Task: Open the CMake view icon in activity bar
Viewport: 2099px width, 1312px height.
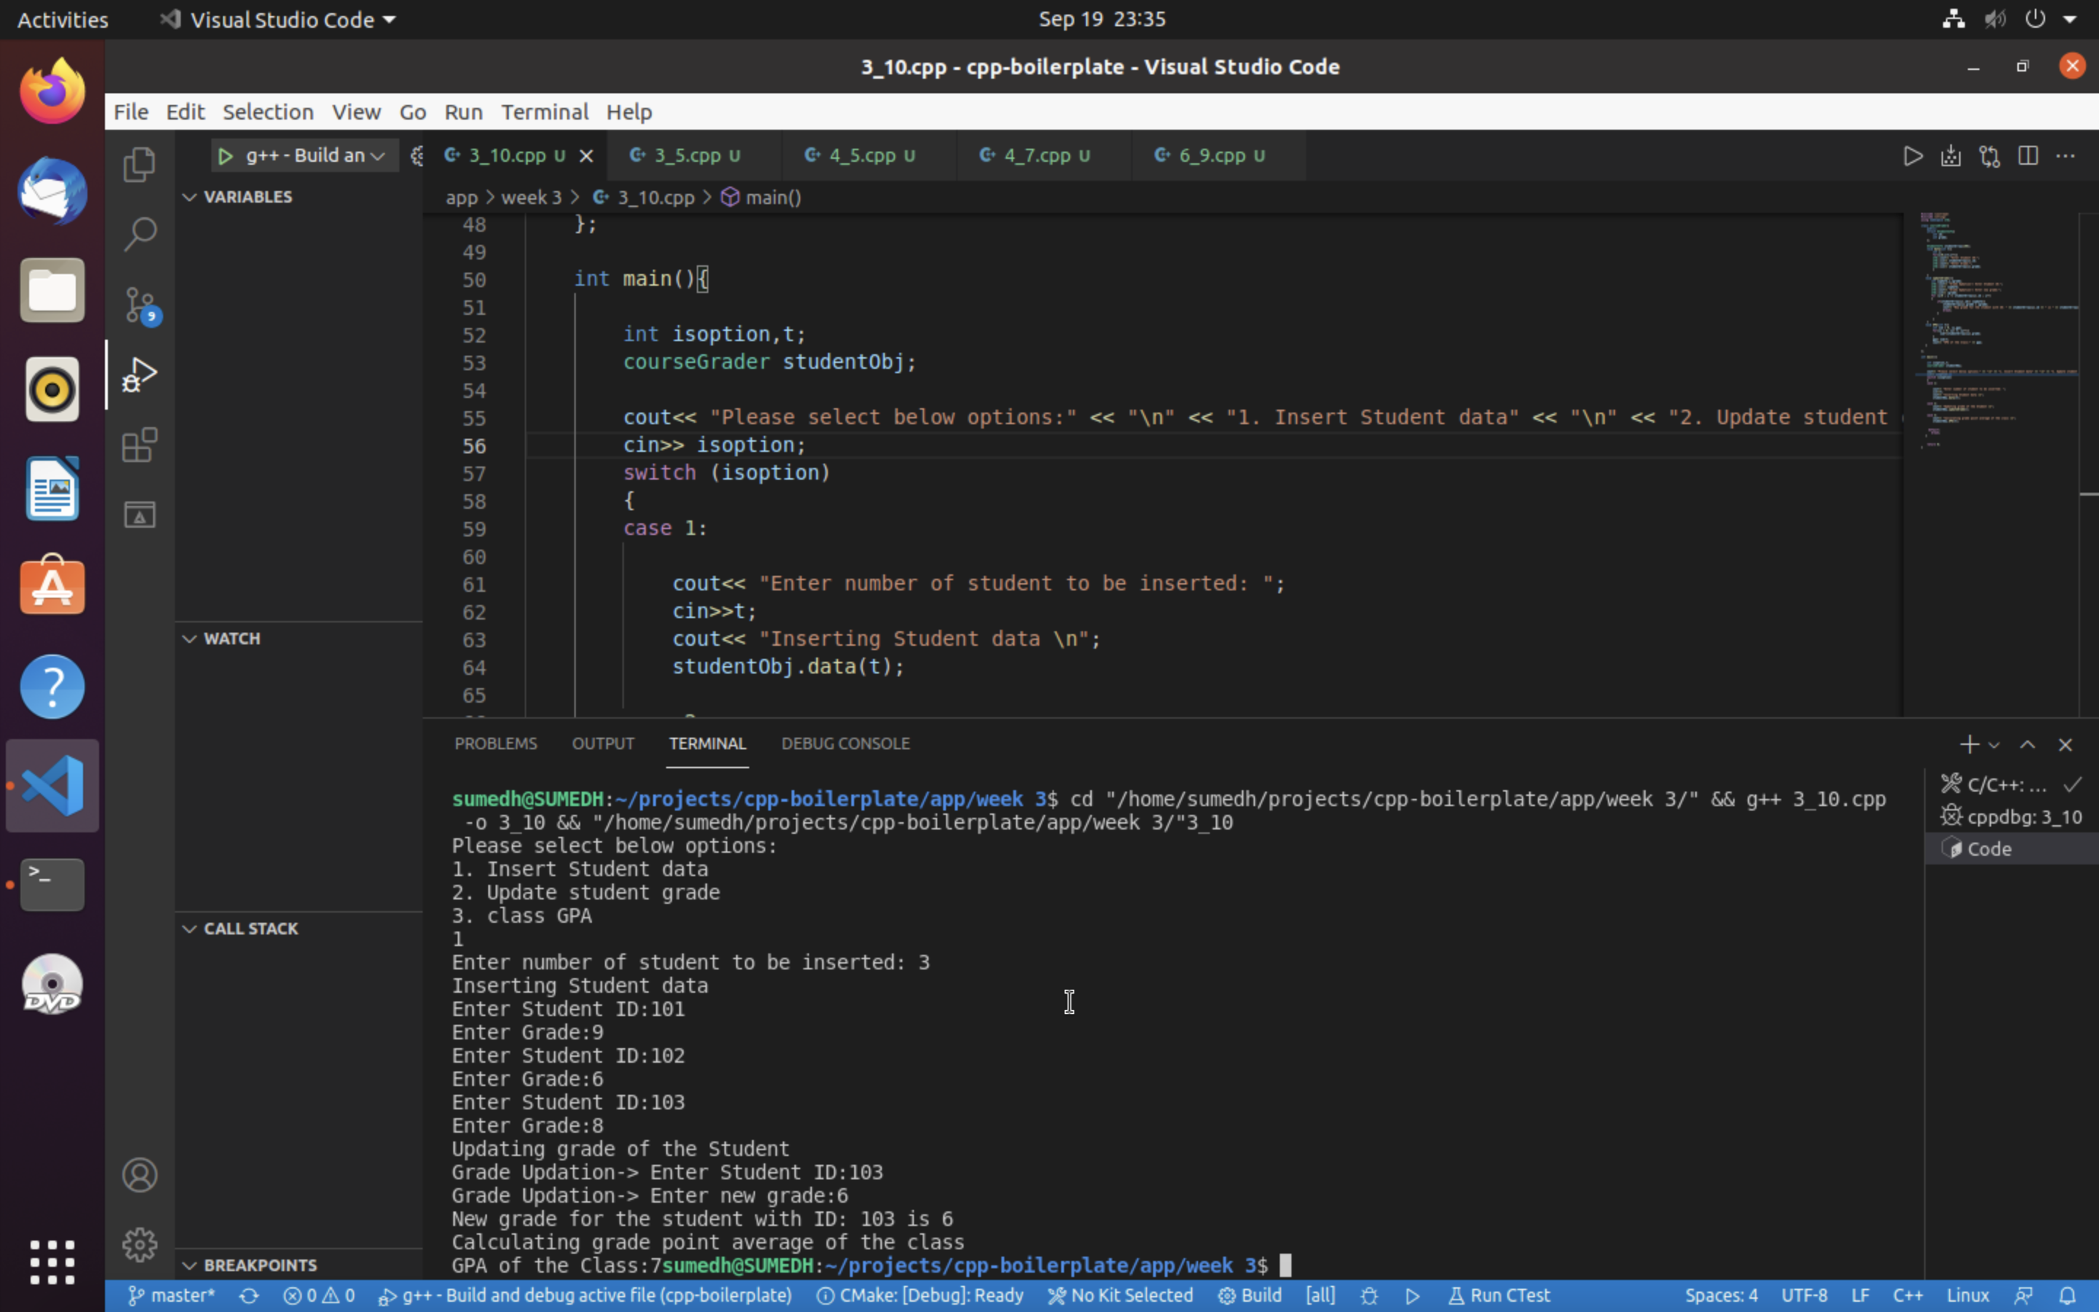Action: point(140,515)
